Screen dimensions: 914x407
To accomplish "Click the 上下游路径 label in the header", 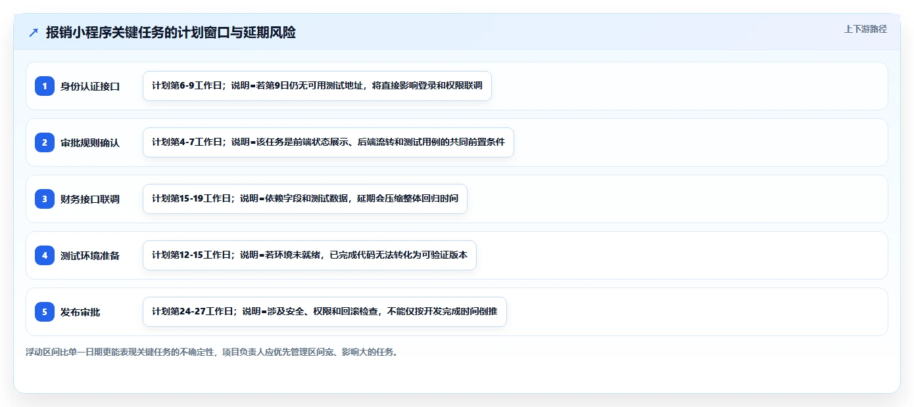I will pos(865,29).
